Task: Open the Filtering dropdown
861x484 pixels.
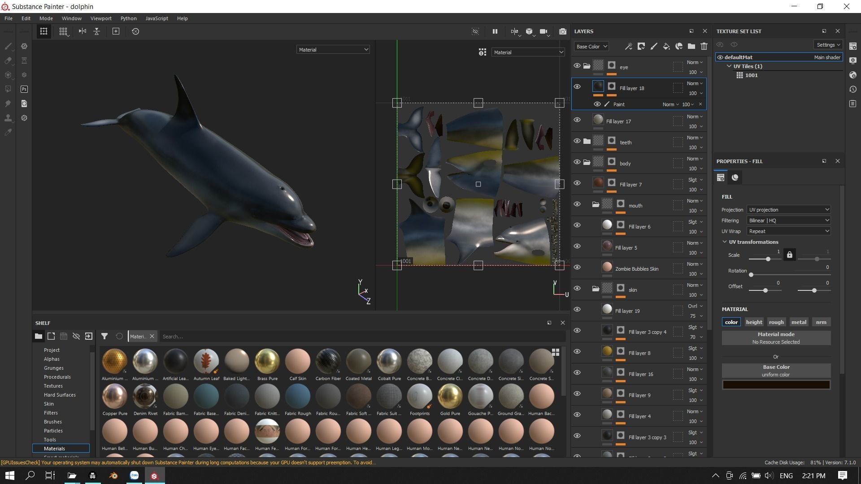Action: (788, 220)
